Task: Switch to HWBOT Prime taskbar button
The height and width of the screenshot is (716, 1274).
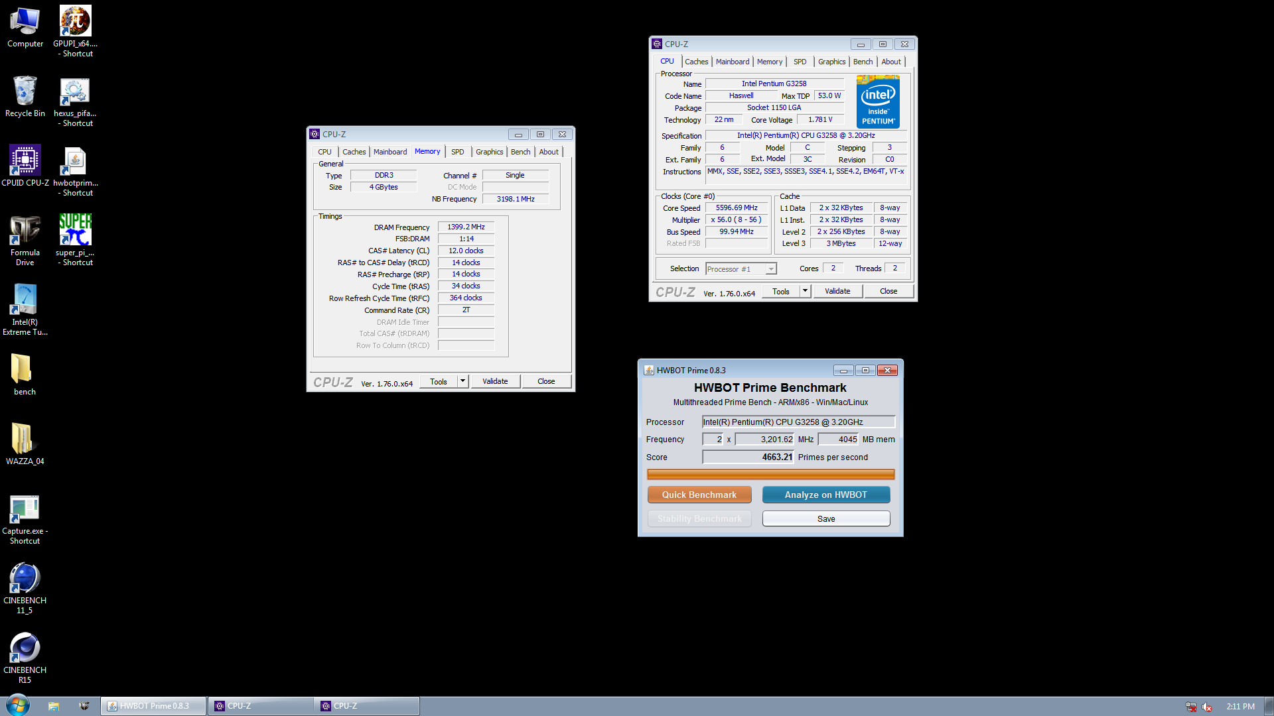Action: 153,706
